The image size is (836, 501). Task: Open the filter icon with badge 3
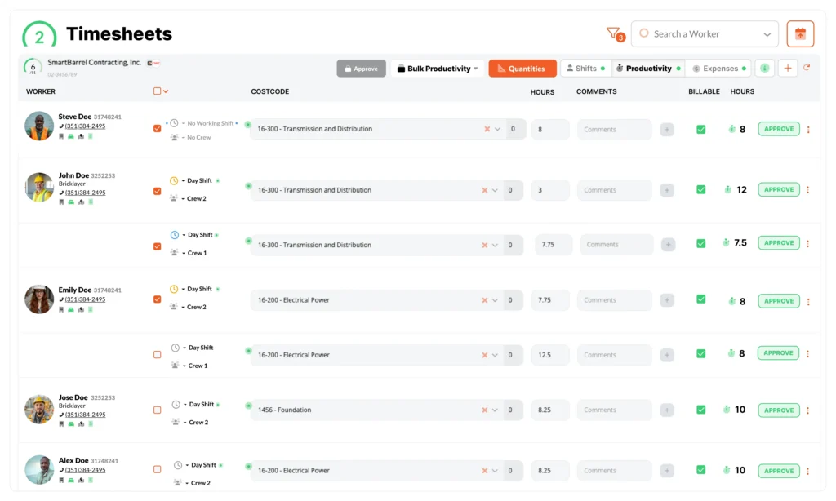click(x=615, y=33)
